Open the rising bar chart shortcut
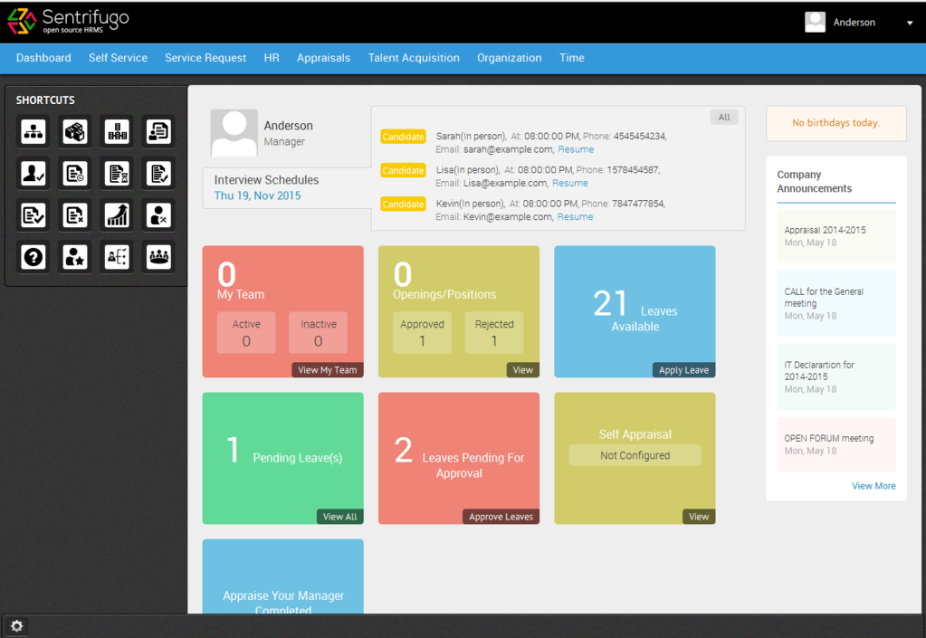Image resolution: width=926 pixels, height=638 pixels. [x=117, y=215]
